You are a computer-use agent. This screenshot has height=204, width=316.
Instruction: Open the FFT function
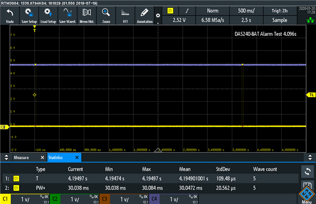coord(126,16)
